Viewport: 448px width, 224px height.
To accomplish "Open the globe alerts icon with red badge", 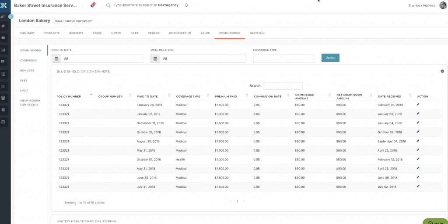I will (x=92, y=5).
